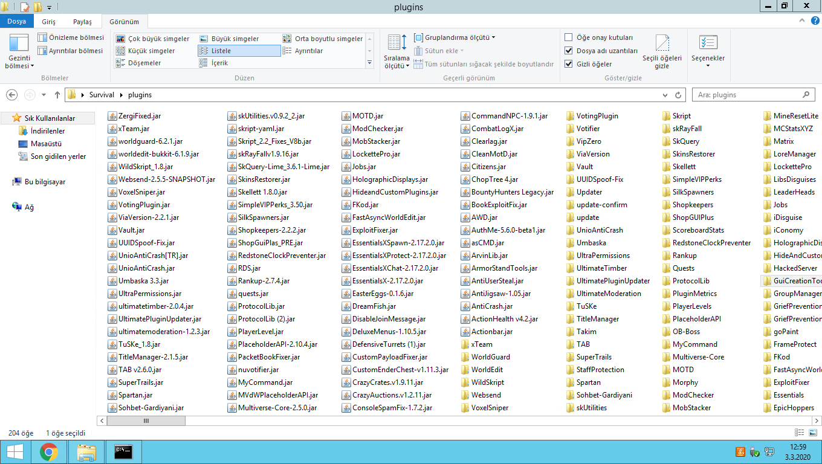This screenshot has height=464, width=822.
Task: Select the PlaceholderAPI folder
Action: (691, 318)
